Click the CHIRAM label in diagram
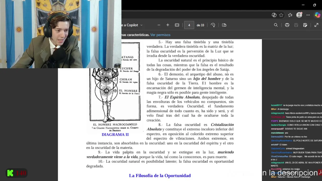The height and width of the screenshot is (181, 322). click(x=126, y=79)
